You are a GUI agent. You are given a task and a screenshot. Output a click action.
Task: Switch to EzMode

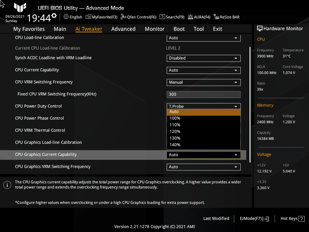click(254, 218)
